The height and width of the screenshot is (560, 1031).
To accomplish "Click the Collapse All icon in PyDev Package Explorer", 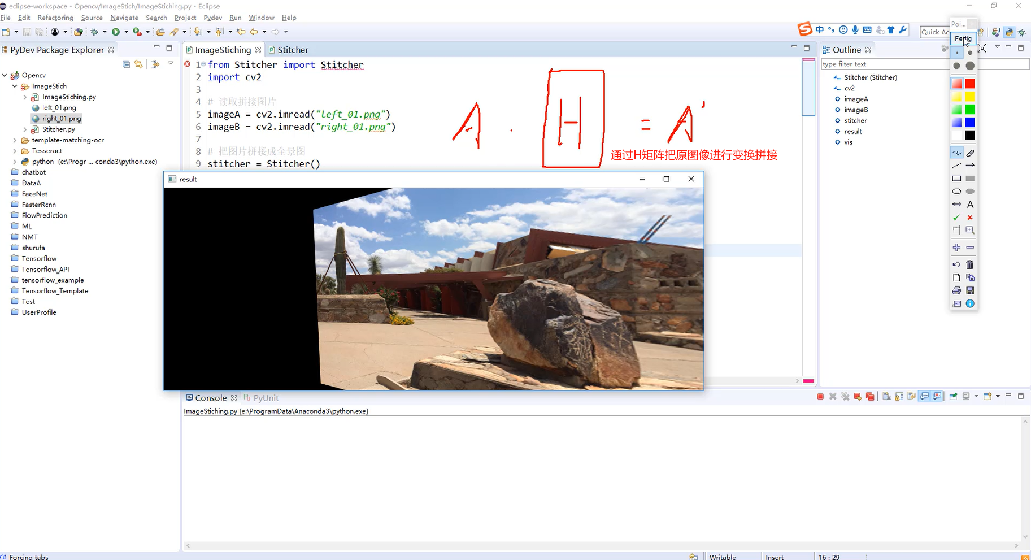I will coord(126,64).
